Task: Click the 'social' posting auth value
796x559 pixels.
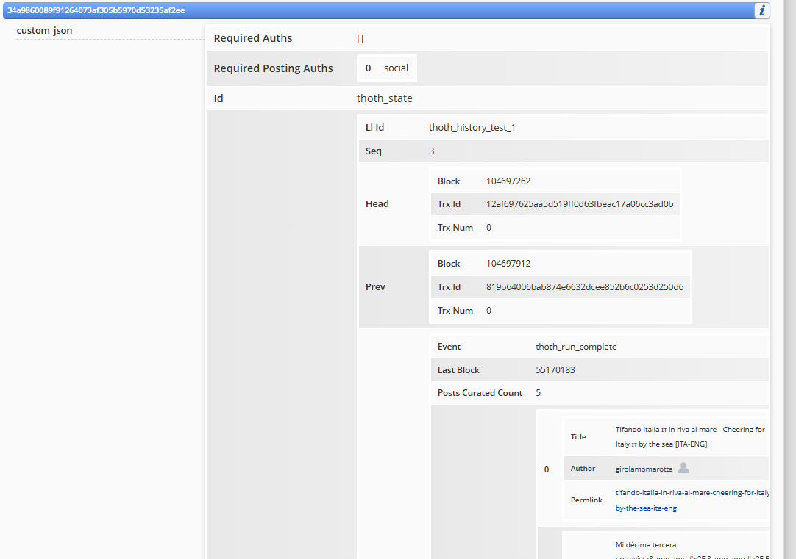Action: [x=396, y=68]
